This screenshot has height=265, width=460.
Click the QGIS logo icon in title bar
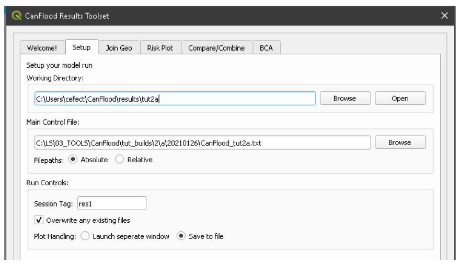16,15
